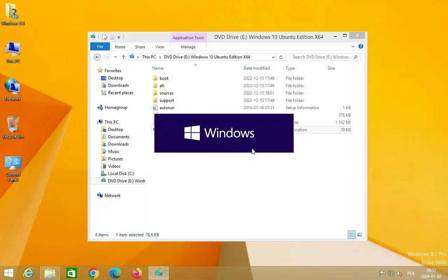Click the DVD Drive (E:) breadcrumb segment

click(207, 57)
